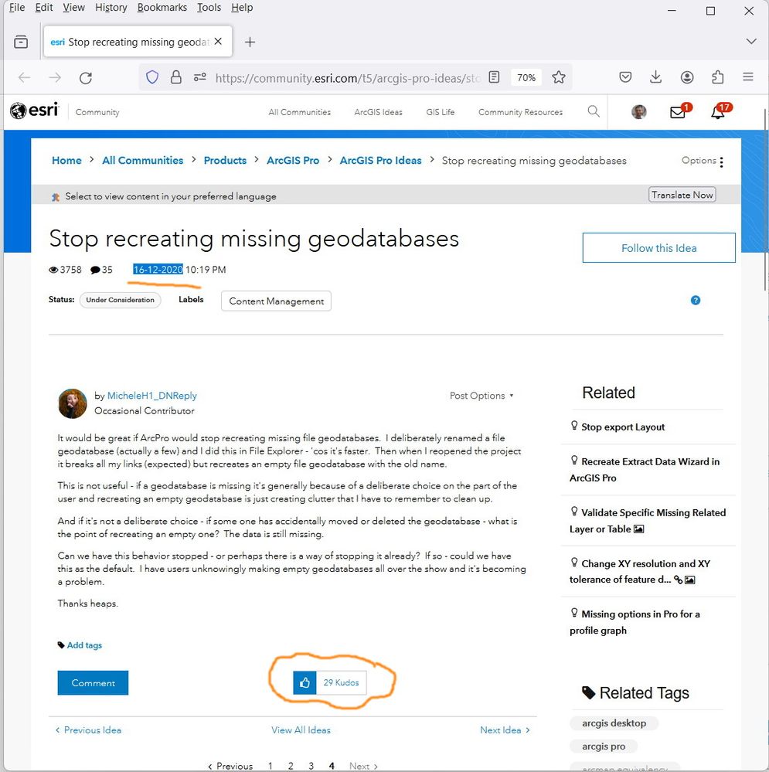Go to Home breadcrumb

pos(66,161)
